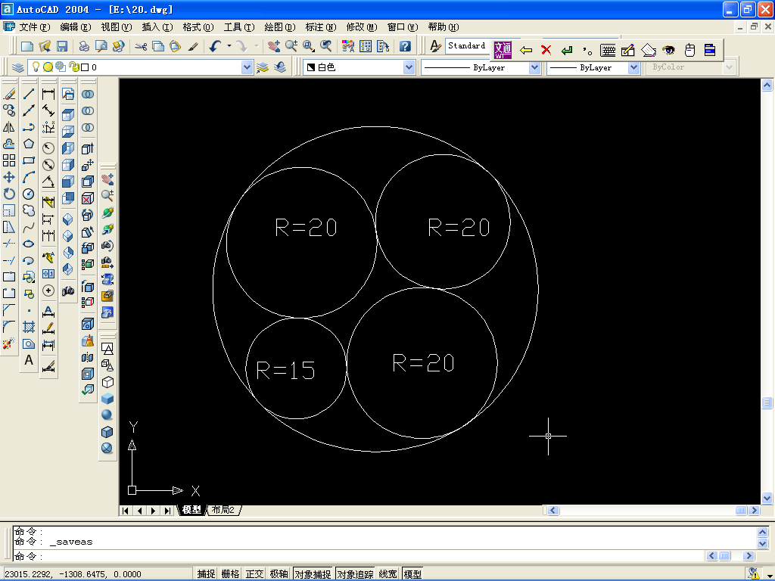Click the Undo arrow icon
The height and width of the screenshot is (581, 775).
click(214, 46)
